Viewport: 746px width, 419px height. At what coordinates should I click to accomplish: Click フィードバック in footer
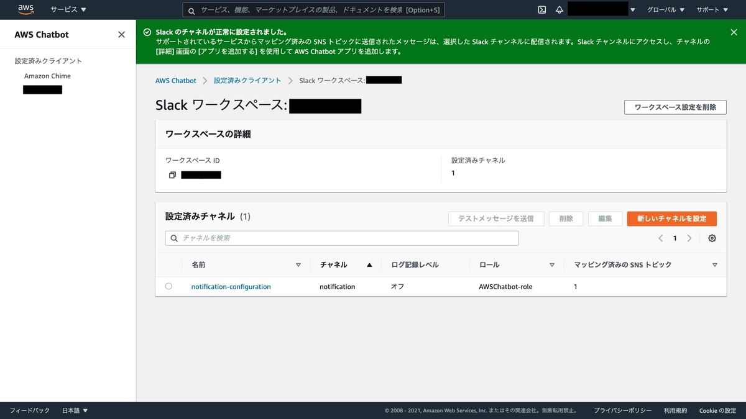pos(29,410)
